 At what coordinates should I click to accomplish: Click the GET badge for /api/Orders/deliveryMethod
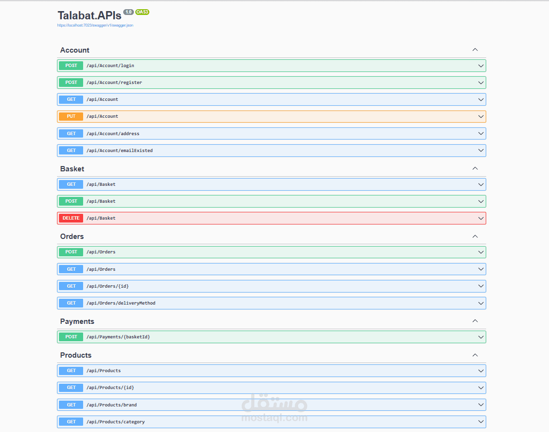pyautogui.click(x=71, y=303)
